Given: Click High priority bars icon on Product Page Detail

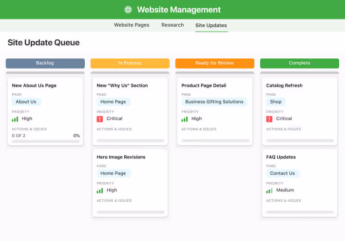Looking at the screenshot, I should pos(185,119).
